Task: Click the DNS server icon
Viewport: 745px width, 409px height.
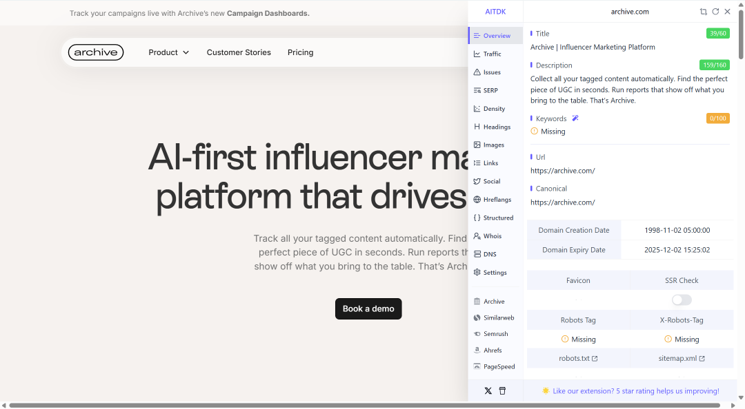Action: click(477, 254)
